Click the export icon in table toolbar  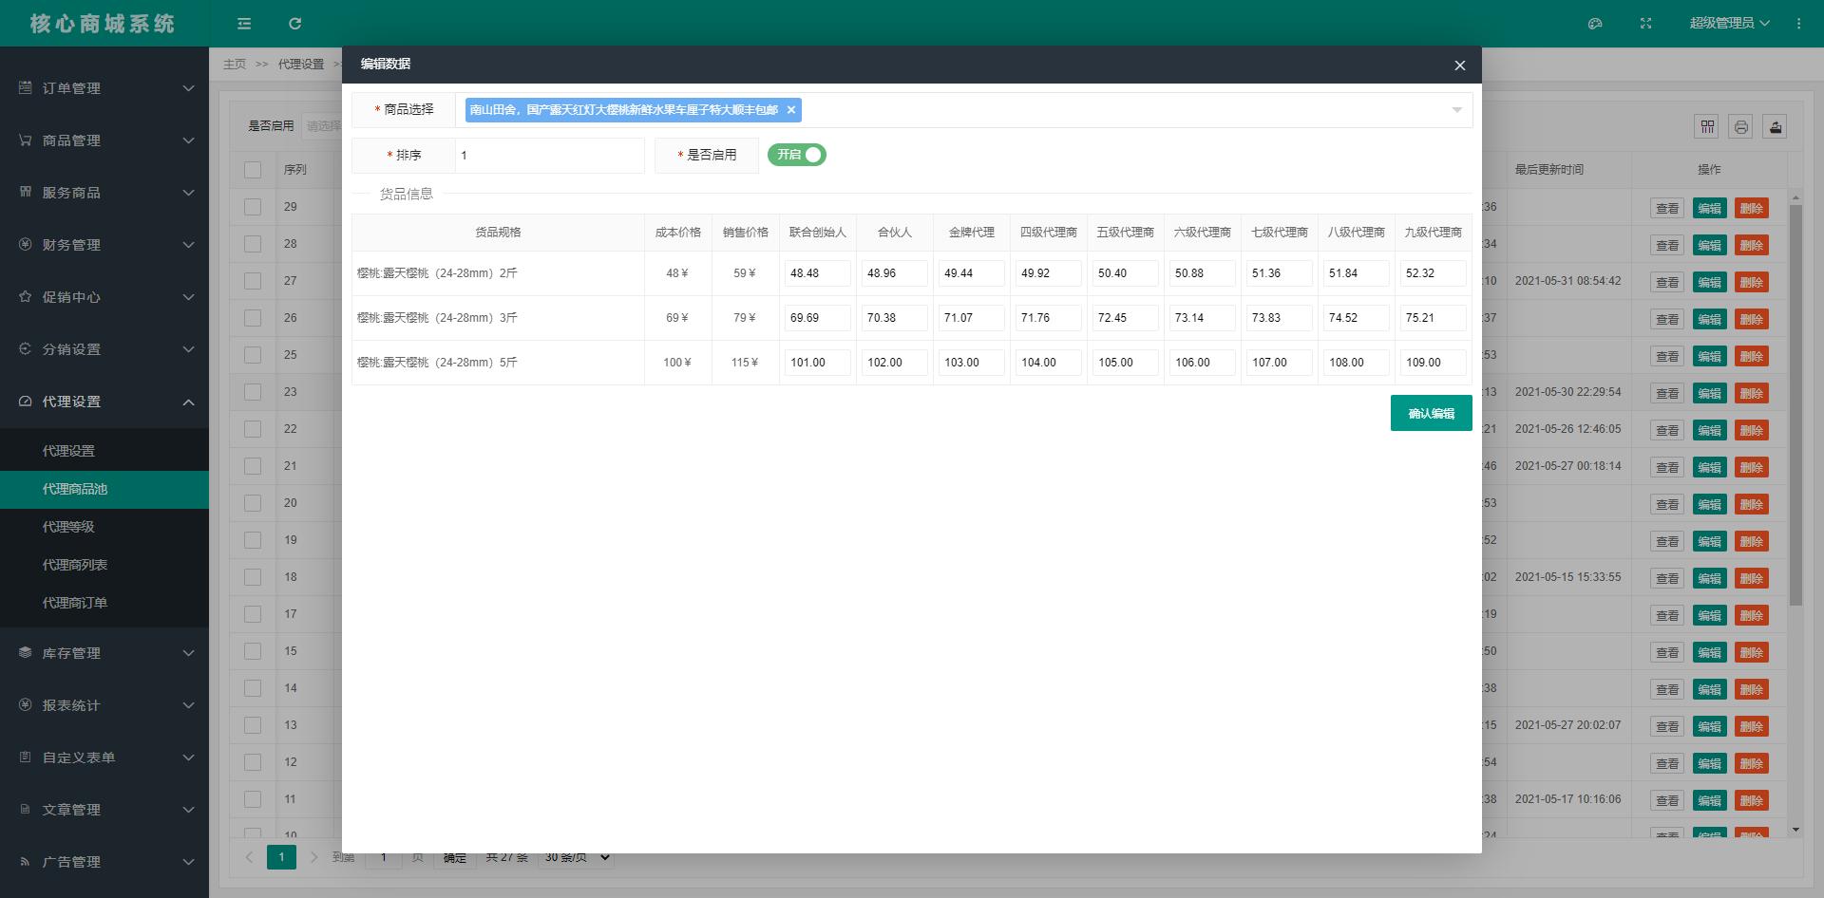[1775, 126]
